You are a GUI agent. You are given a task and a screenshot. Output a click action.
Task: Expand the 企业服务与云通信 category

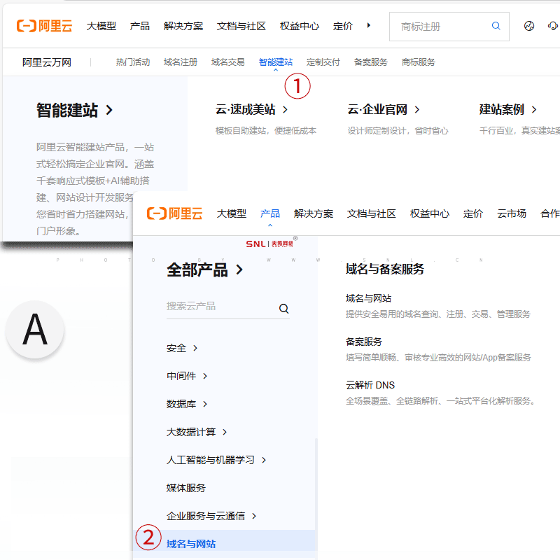tap(209, 515)
